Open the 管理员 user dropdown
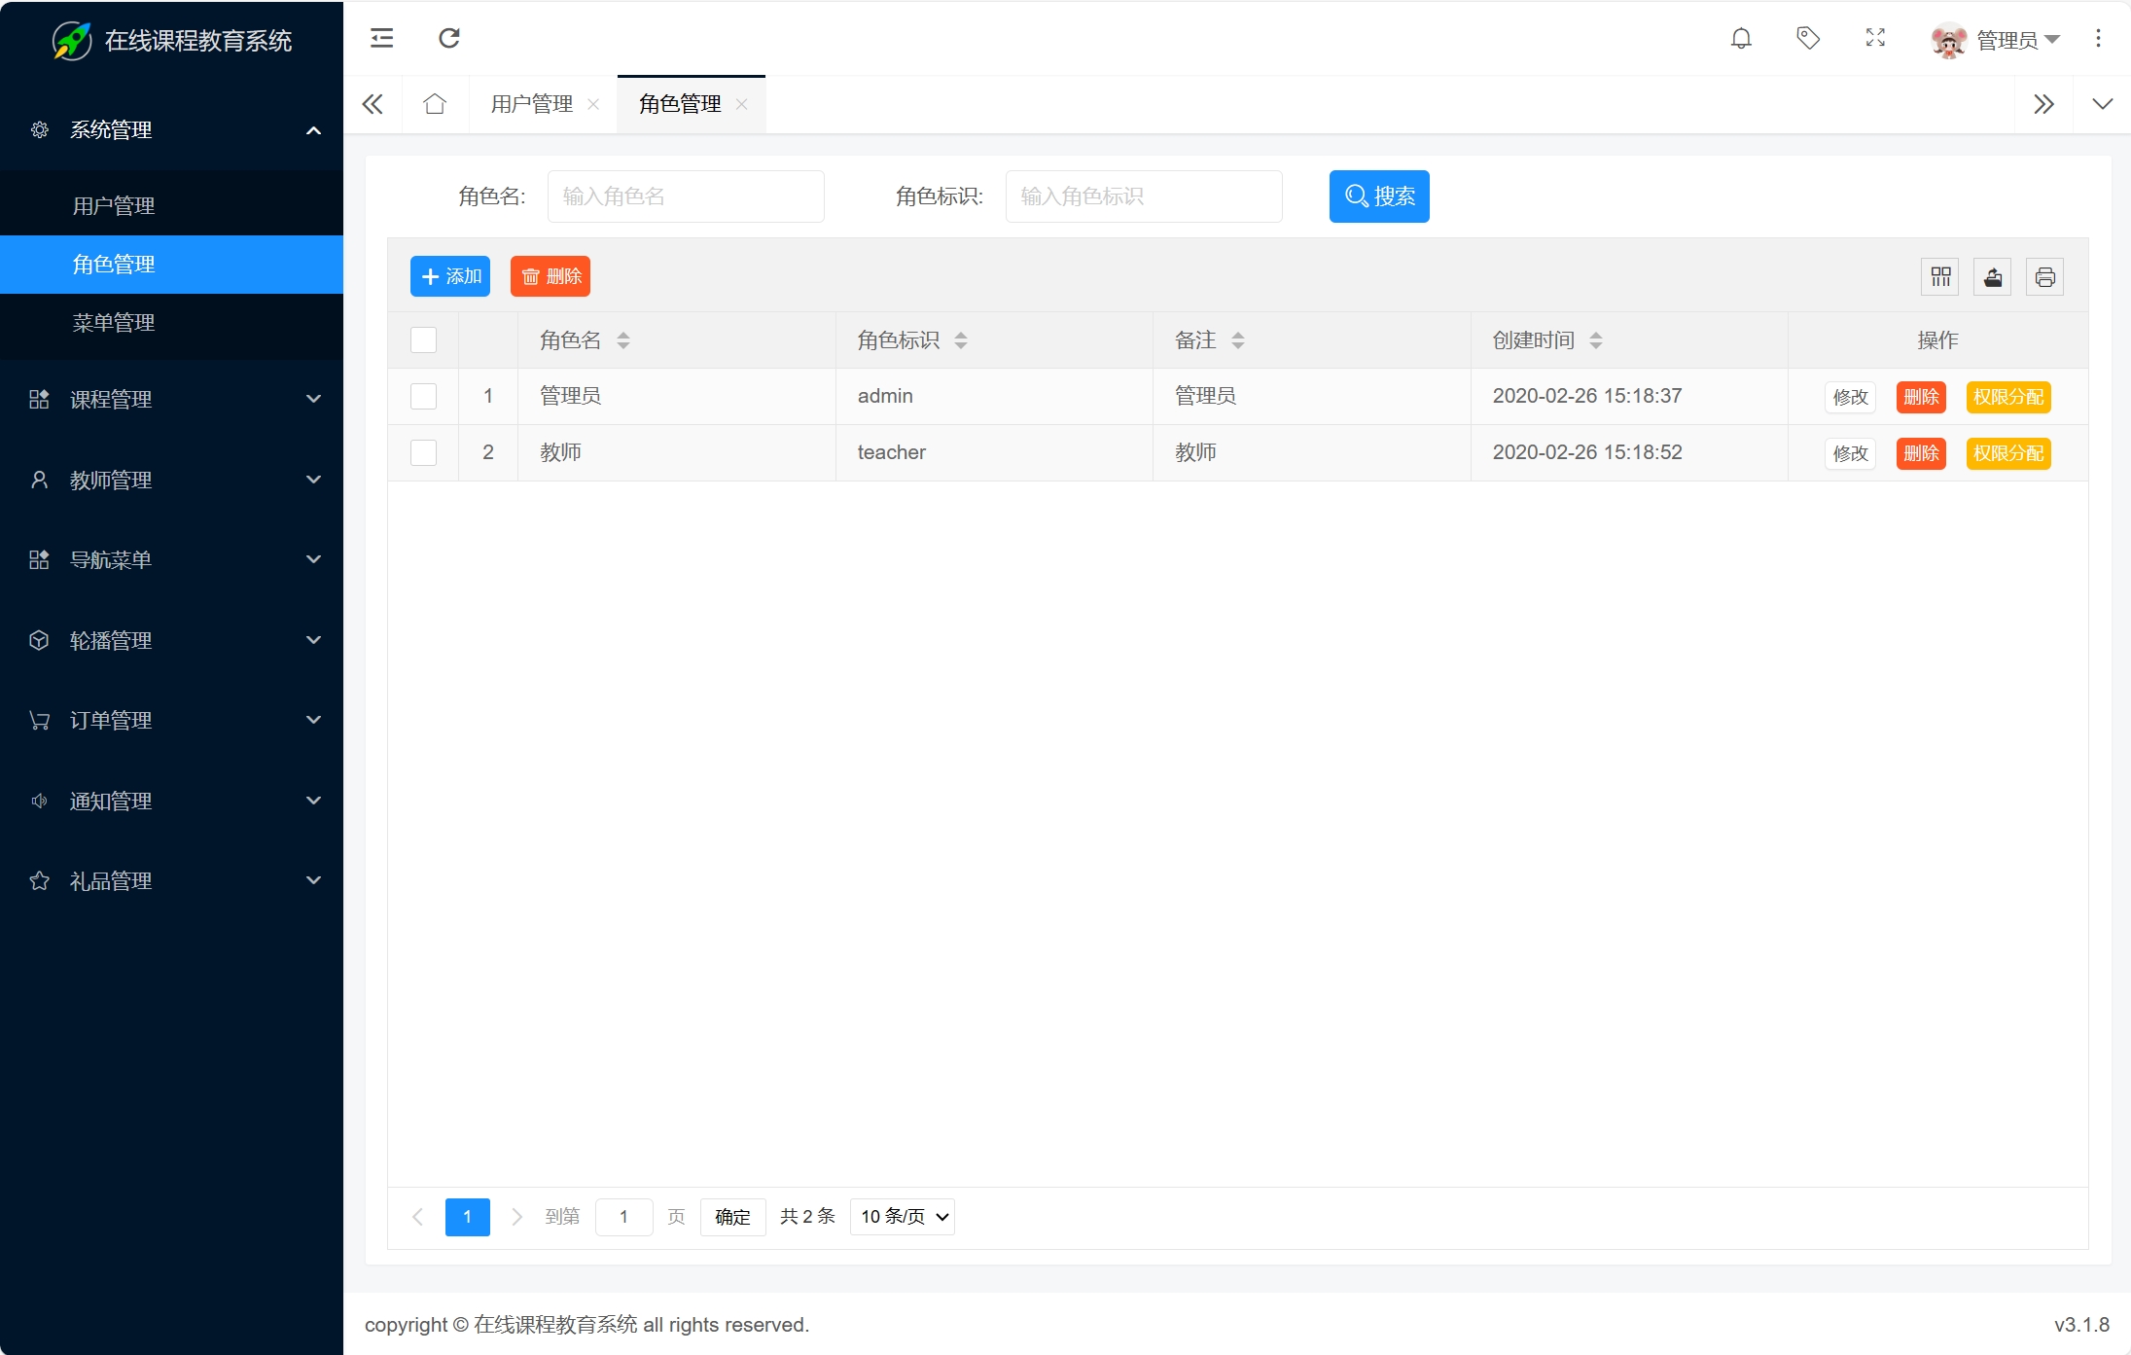 (2008, 40)
